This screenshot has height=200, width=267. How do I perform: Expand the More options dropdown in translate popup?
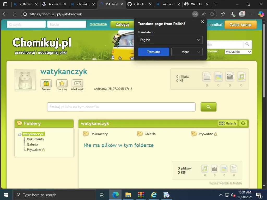click(x=187, y=52)
